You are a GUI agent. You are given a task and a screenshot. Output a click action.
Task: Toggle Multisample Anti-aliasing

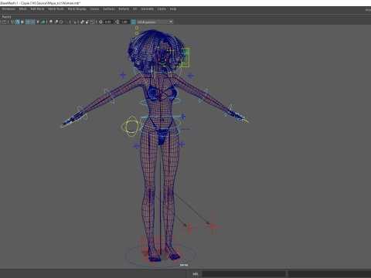61,22
